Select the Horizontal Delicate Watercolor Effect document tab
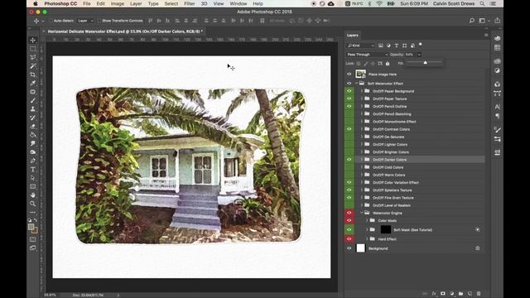This screenshot has width=530, height=298. click(x=125, y=31)
